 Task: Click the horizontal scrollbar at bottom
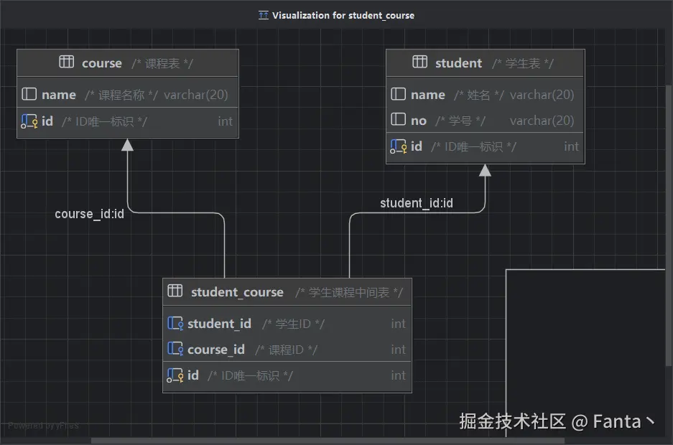[328, 441]
